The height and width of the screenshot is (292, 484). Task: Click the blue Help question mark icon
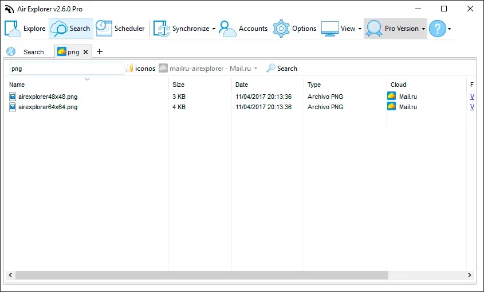click(438, 29)
